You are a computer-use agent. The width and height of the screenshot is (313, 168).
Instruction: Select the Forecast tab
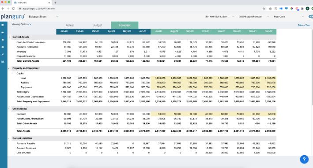pos(124,25)
